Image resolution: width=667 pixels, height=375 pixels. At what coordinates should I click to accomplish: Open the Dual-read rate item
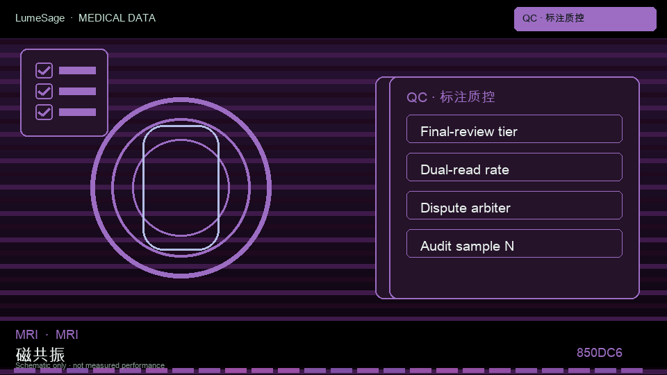tap(514, 167)
